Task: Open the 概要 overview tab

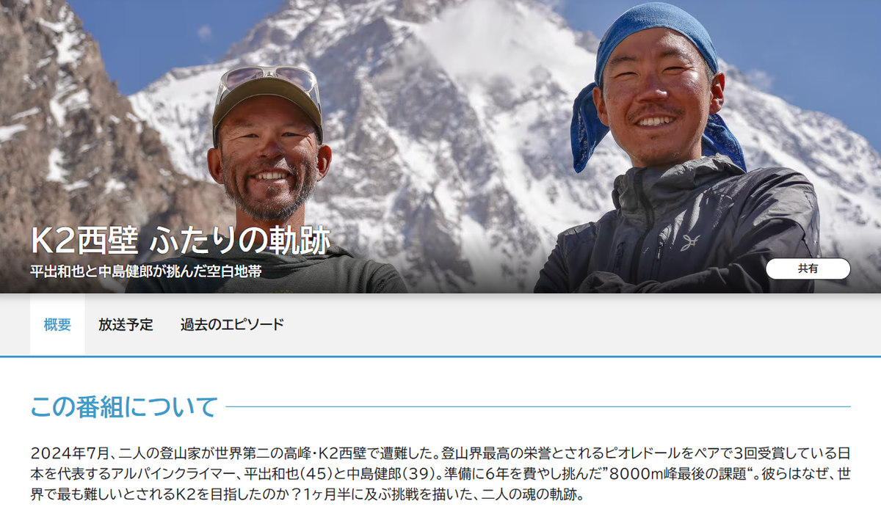Action: pos(57,325)
